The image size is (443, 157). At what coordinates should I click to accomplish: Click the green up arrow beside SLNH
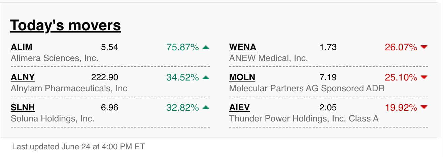[206, 108]
